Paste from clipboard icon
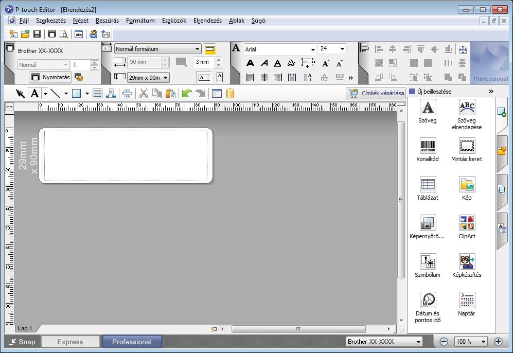 170,94
